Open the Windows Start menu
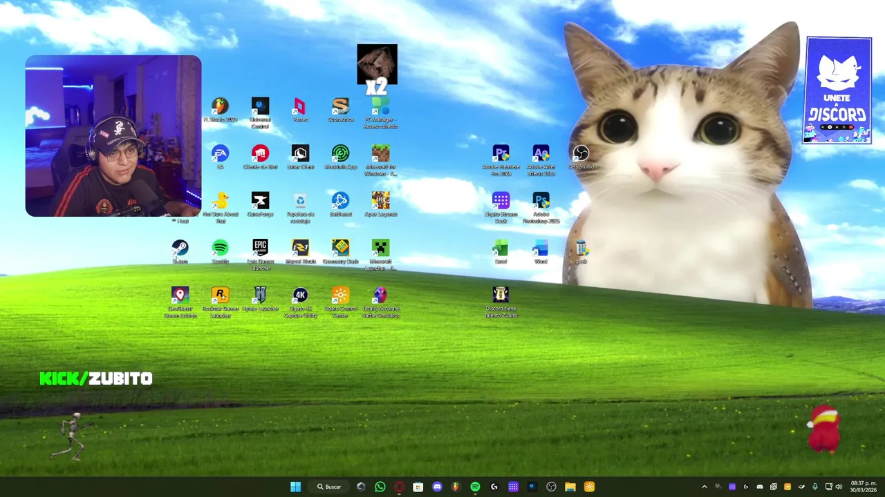 tap(295, 487)
